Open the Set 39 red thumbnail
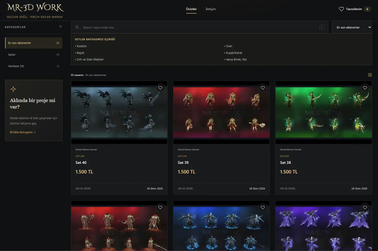 pyautogui.click(x=221, y=112)
